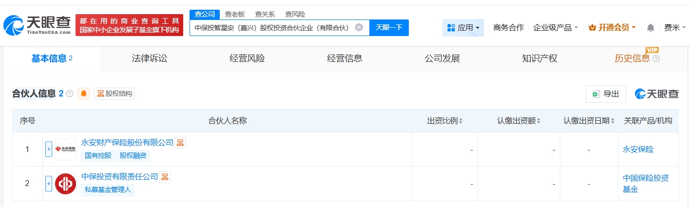Expand row 2 partner details

49,184
